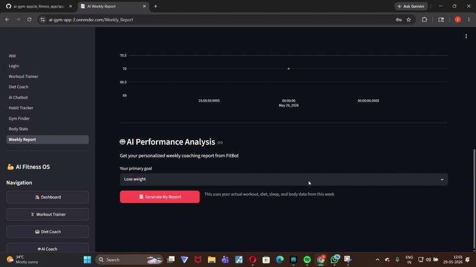Click the taskbar Search box
476x267 pixels.
pos(129,260)
